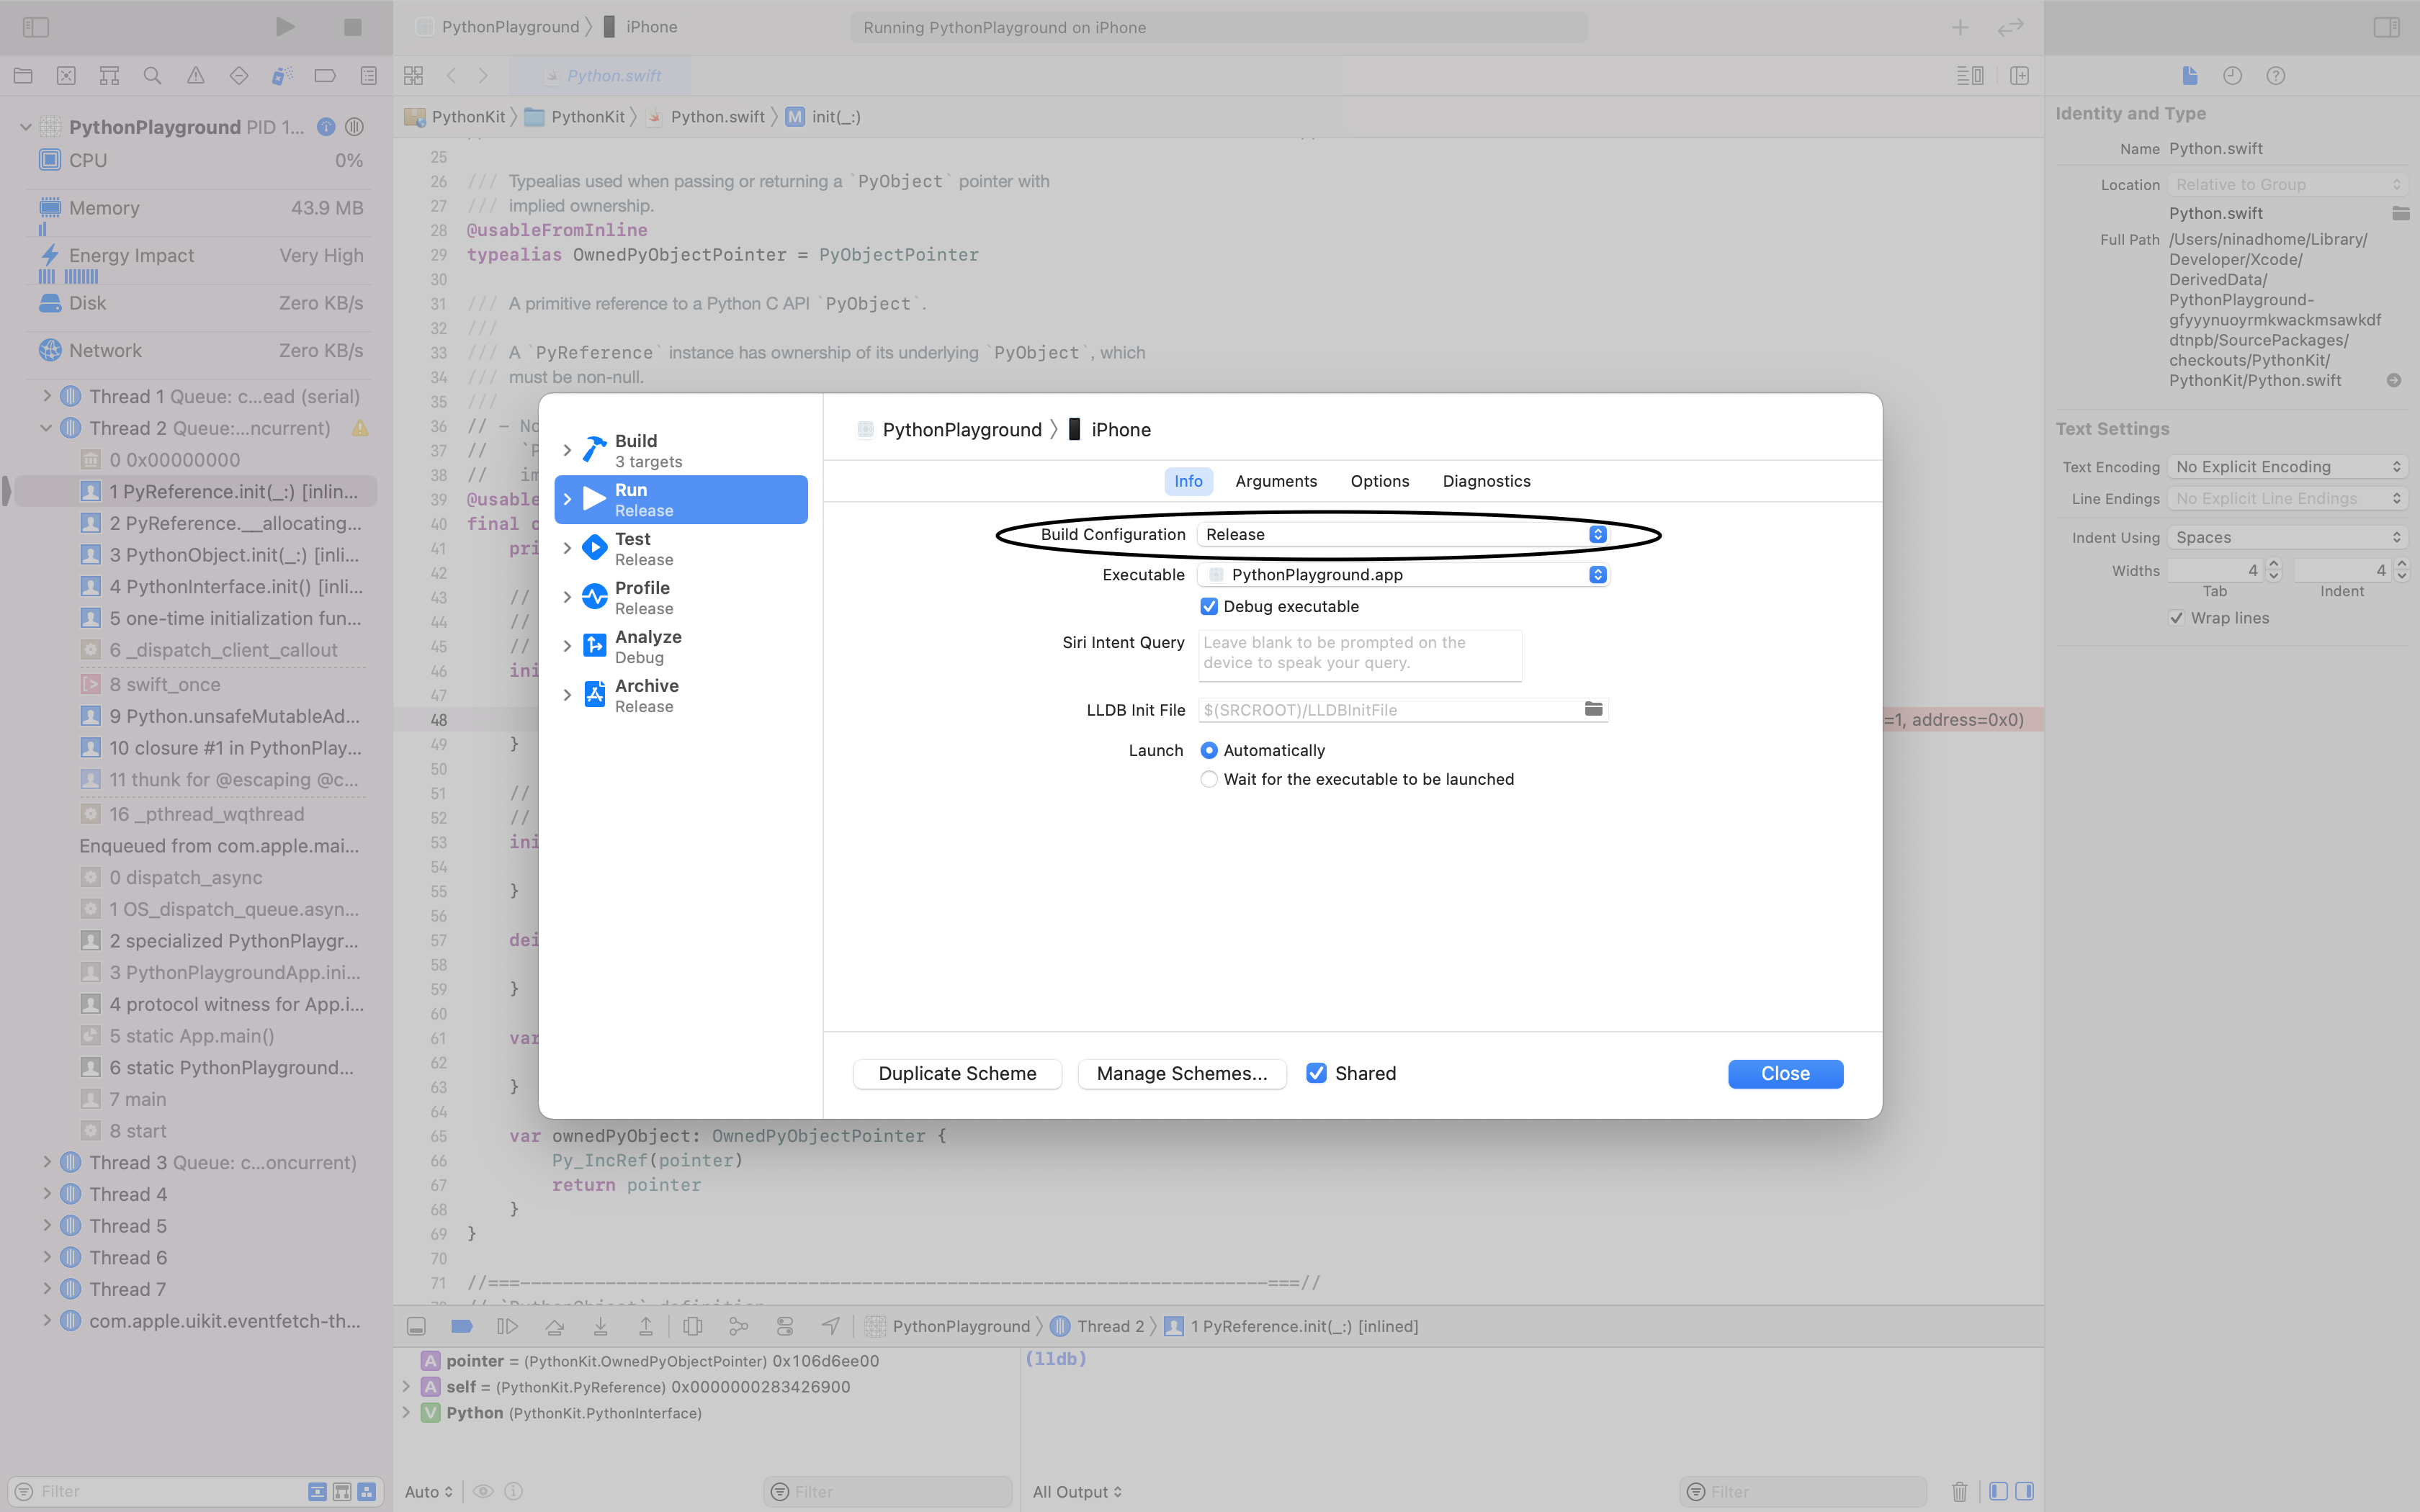Click the Simulate Location arrow icon
The image size is (2420, 1512).
pyautogui.click(x=830, y=1326)
